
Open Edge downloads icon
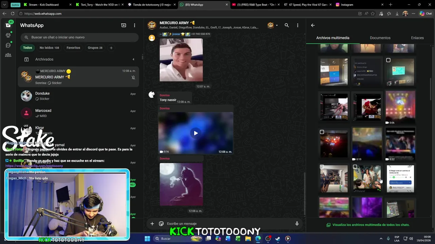pos(397,14)
